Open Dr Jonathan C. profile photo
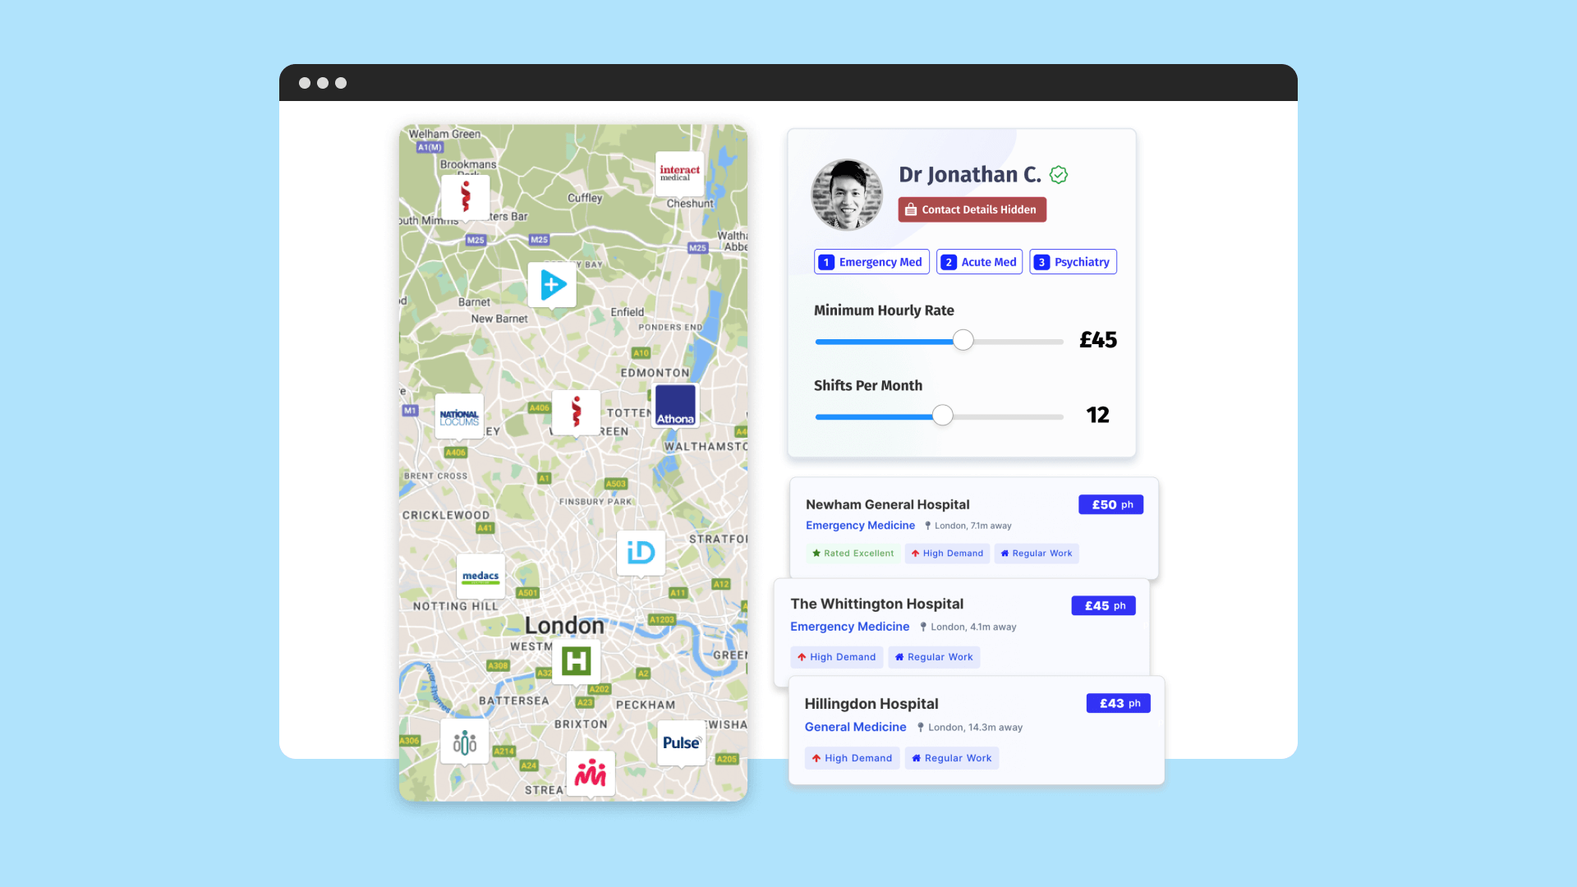This screenshot has width=1577, height=887. (847, 191)
